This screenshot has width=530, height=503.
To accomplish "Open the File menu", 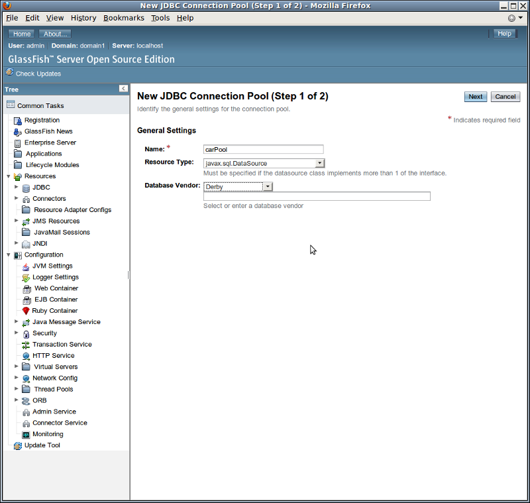I will [12, 18].
